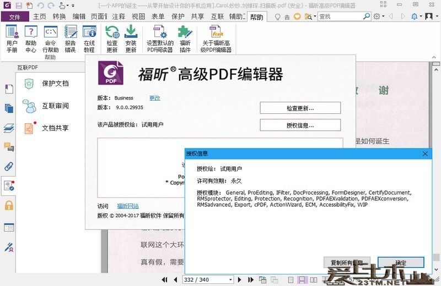Visit the Foxit website (福昕网站) link
The width and height of the screenshot is (441, 286).
coord(128,206)
